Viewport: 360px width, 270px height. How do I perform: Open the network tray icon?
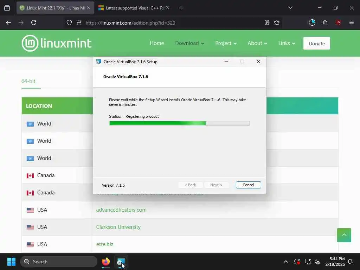click(x=308, y=262)
